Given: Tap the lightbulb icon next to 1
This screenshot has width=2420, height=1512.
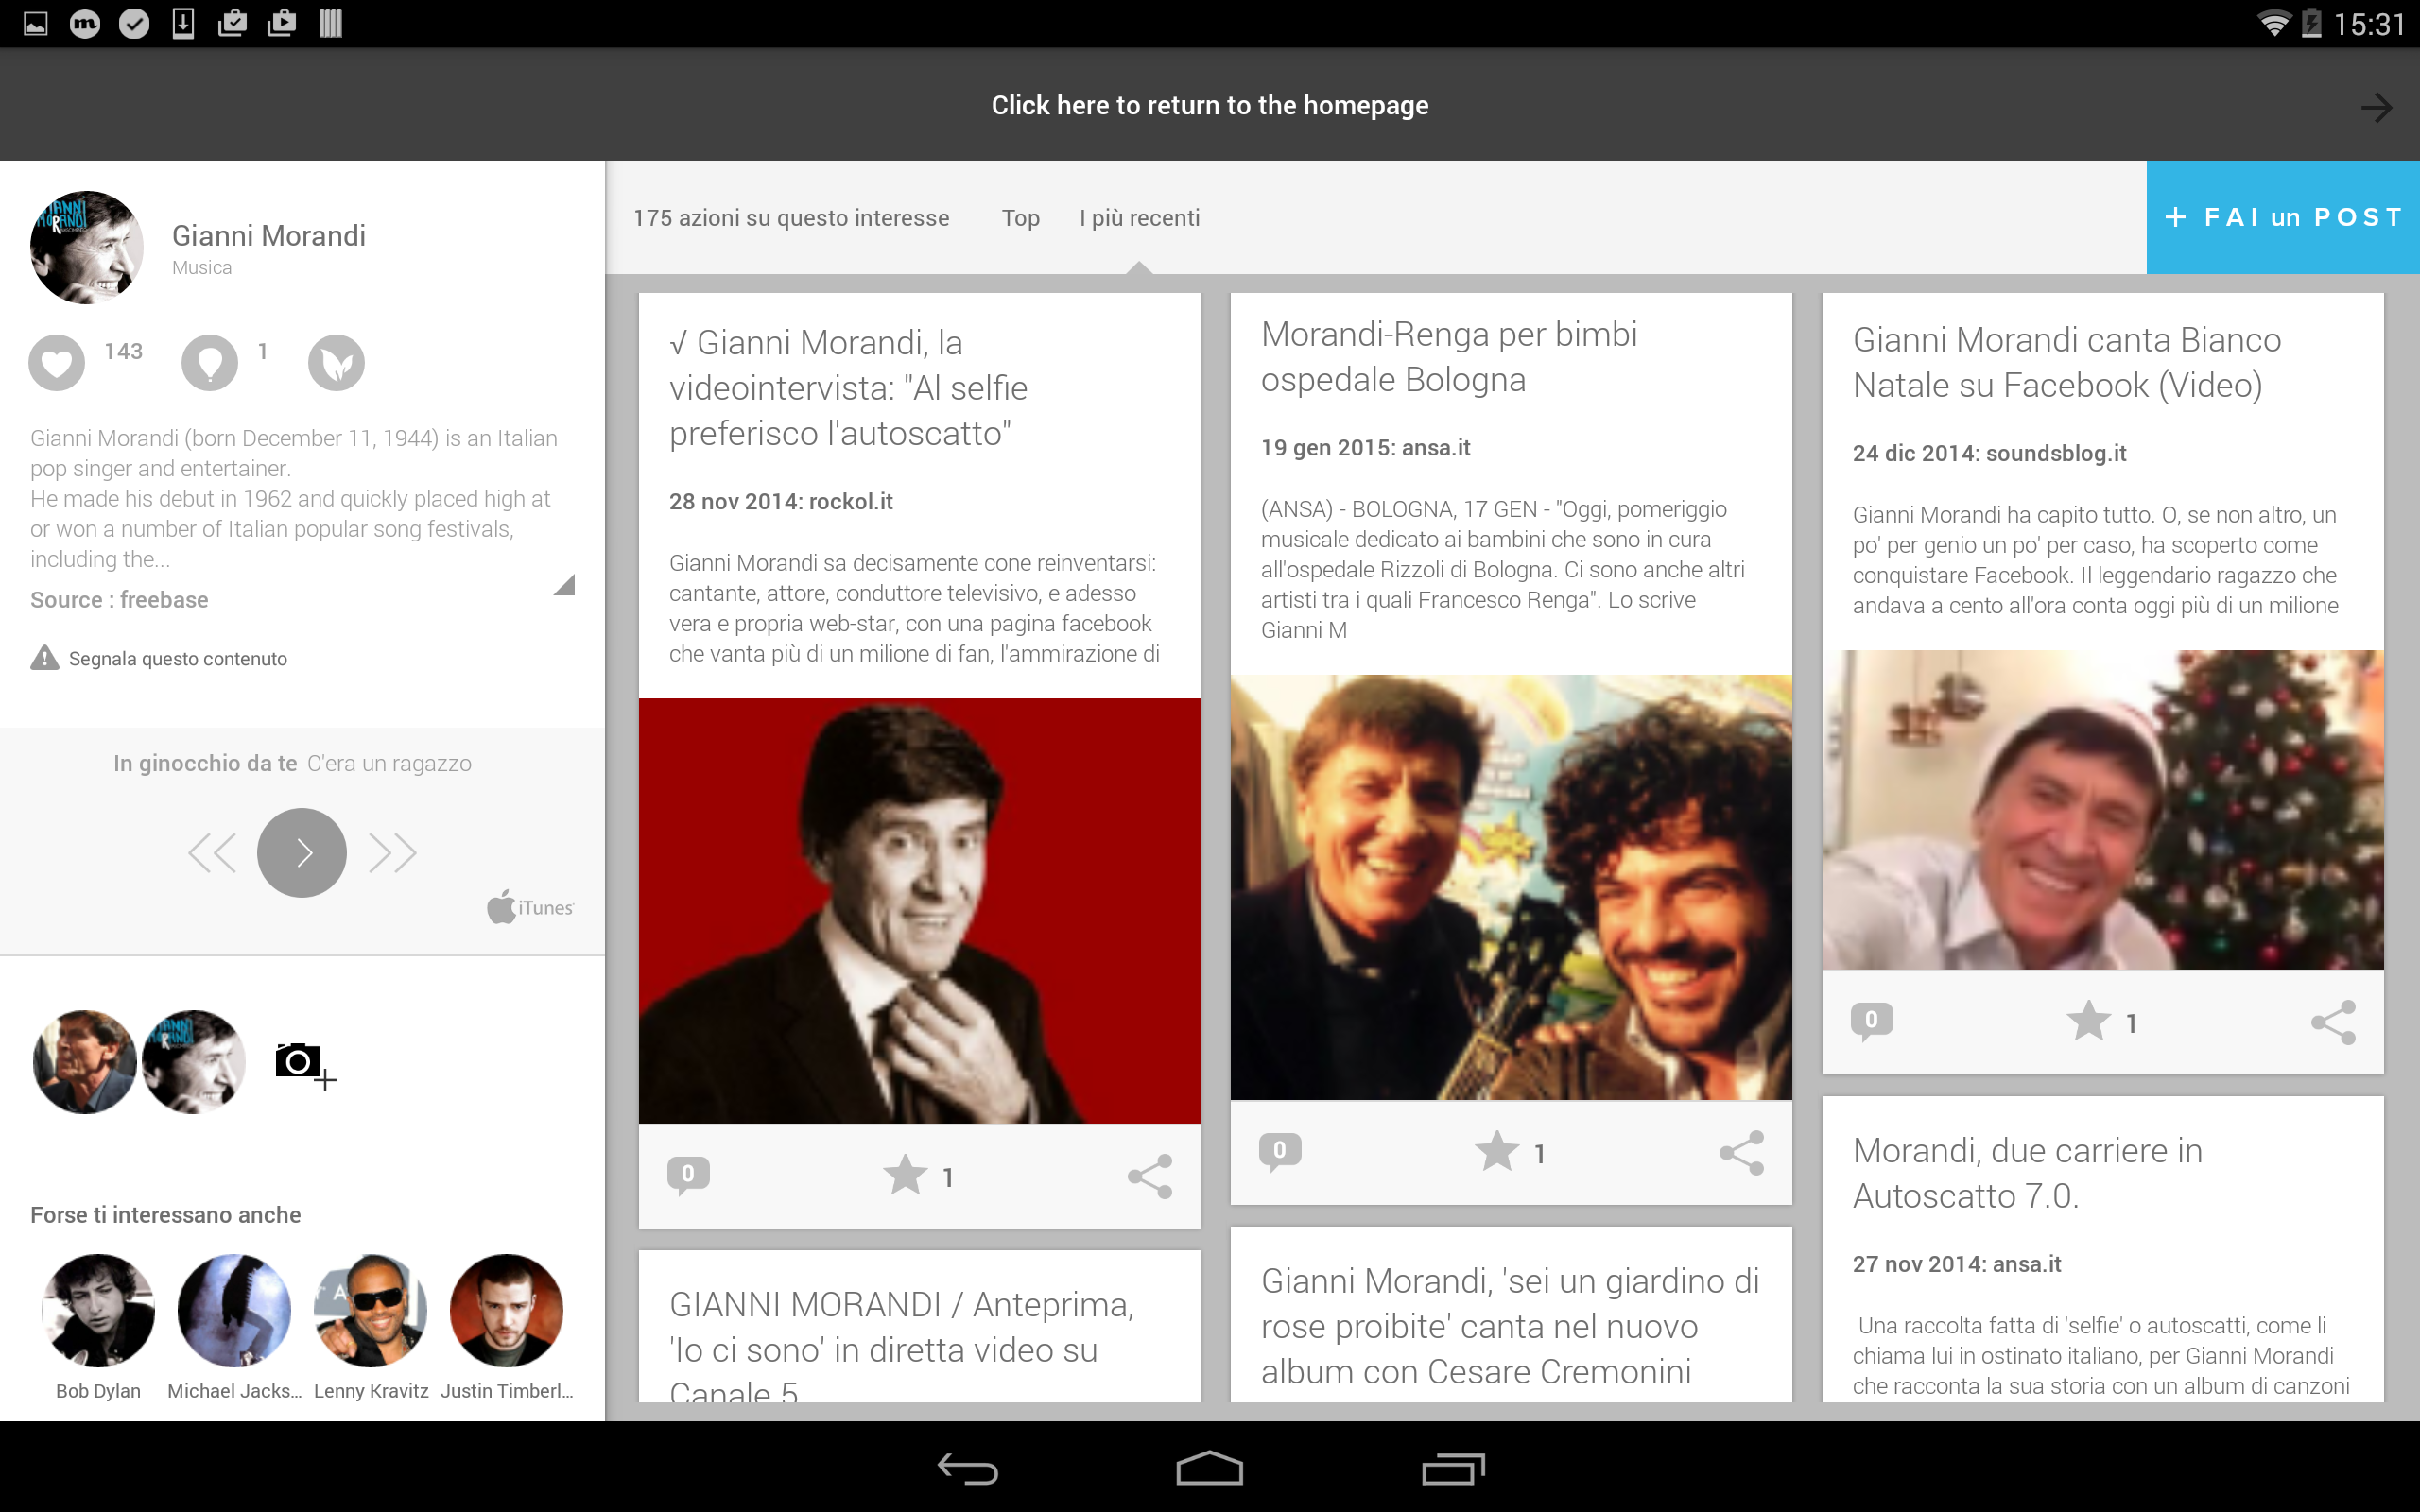Looking at the screenshot, I should click(x=210, y=362).
